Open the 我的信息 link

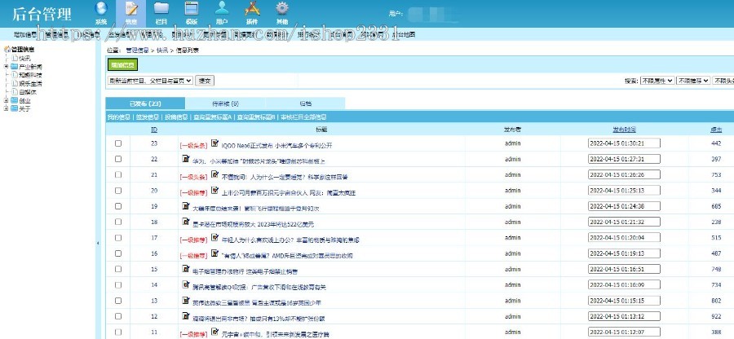point(119,117)
